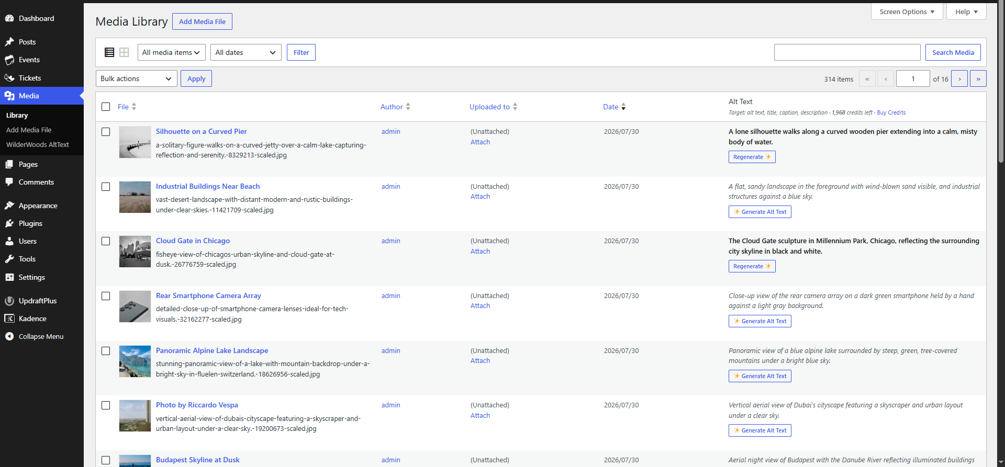Viewport: 1005px width, 467px height.
Task: Go to last page double arrow
Action: click(x=978, y=78)
